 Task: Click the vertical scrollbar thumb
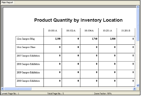coord(138,25)
